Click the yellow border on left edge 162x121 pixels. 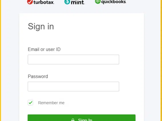(x=1, y=60)
